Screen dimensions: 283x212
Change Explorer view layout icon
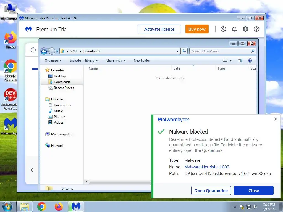pyautogui.click(x=225, y=60)
